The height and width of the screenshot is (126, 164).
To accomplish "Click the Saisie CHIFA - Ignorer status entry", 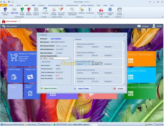I will pos(81,124).
